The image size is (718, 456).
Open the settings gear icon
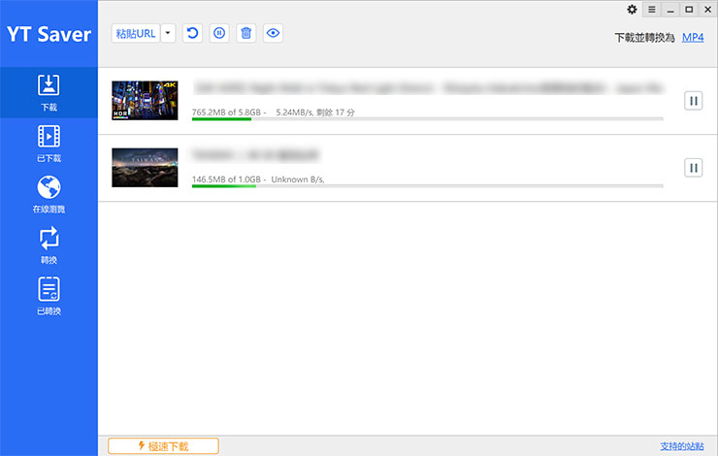(x=632, y=9)
